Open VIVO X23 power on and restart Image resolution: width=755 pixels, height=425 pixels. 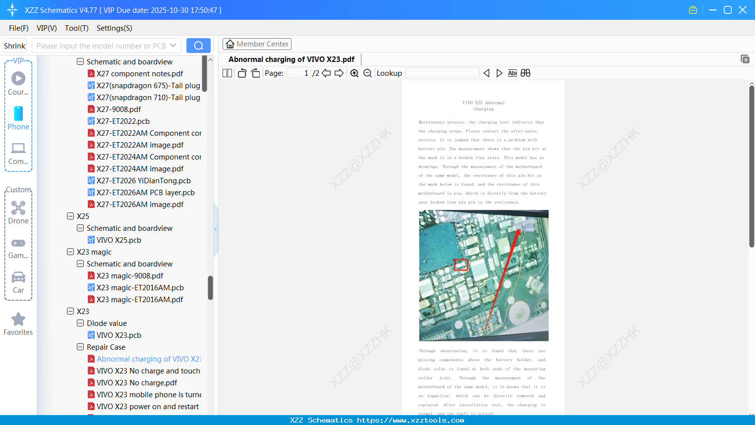(148, 406)
